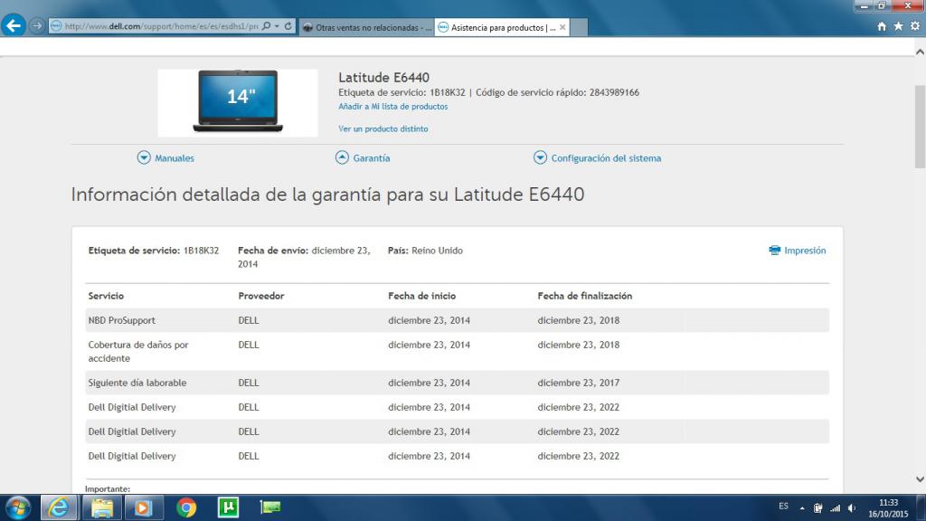Image resolution: width=926 pixels, height=521 pixels.
Task: Click 'Ver un producto distinto' link
Action: point(383,128)
